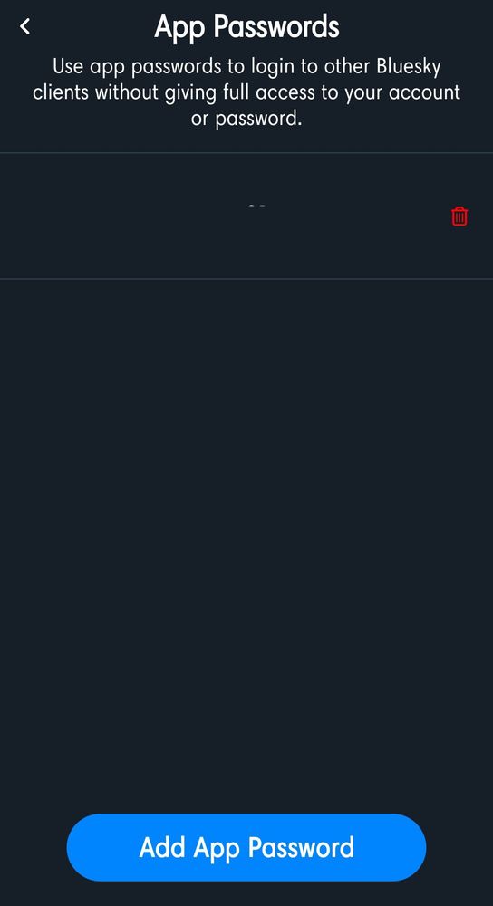Click the blue pill button at the bottom
The width and height of the screenshot is (493, 906).
click(x=246, y=847)
